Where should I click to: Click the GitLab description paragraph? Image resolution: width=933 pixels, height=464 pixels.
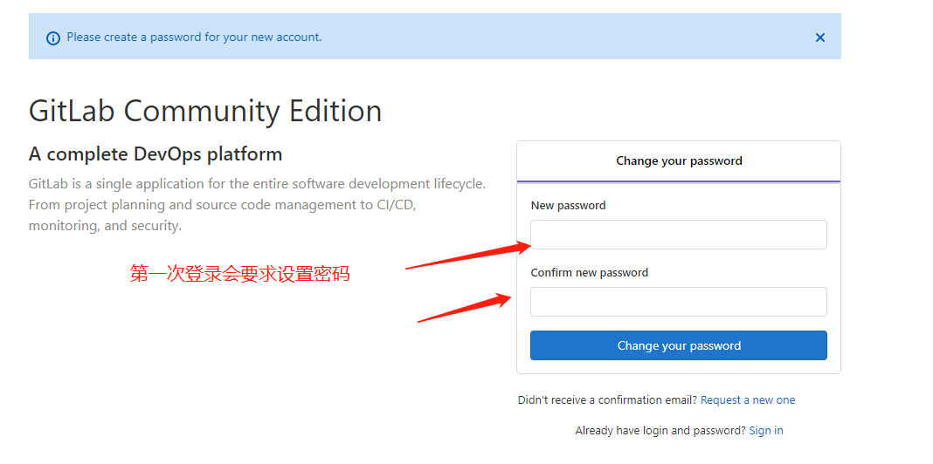click(257, 205)
